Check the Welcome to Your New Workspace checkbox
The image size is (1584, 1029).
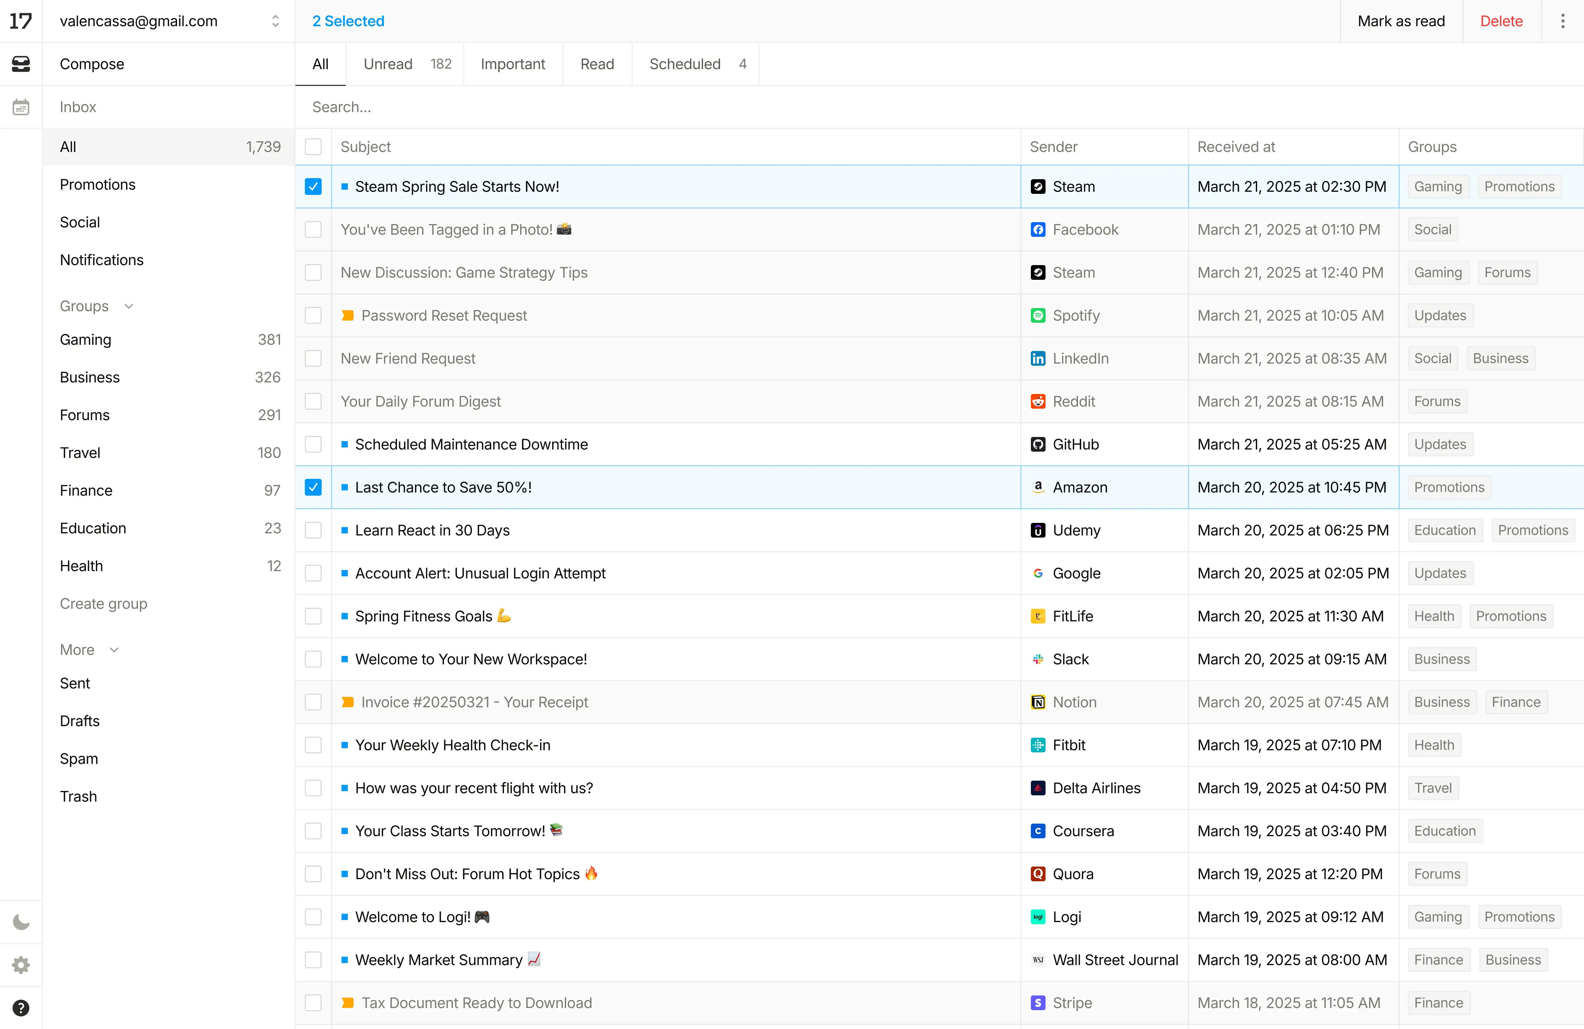point(313,659)
